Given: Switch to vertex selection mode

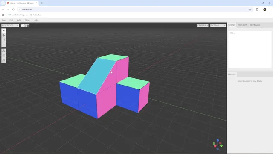Looking at the screenshot, I should click(x=22, y=26).
